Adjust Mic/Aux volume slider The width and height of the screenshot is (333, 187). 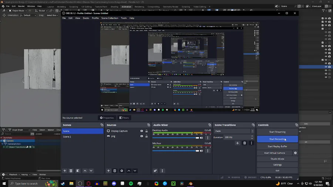click(x=176, y=151)
